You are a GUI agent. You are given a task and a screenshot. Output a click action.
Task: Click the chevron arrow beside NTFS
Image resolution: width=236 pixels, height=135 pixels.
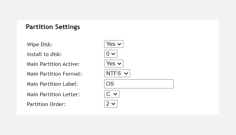pos(126,73)
